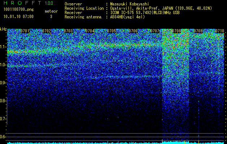
Task: Select the file name 1001100700.png
Action: coord(19,9)
